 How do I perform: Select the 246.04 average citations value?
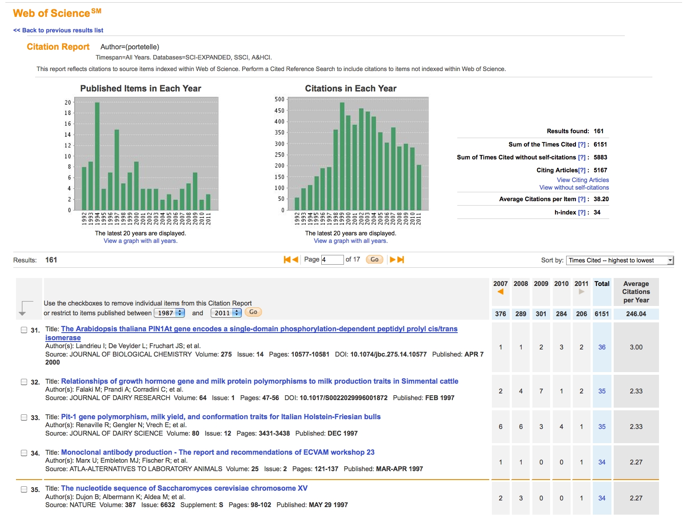[636, 314]
